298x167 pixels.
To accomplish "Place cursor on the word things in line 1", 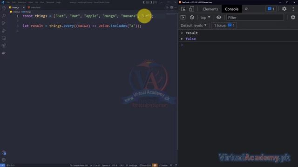I will coord(41,16).
